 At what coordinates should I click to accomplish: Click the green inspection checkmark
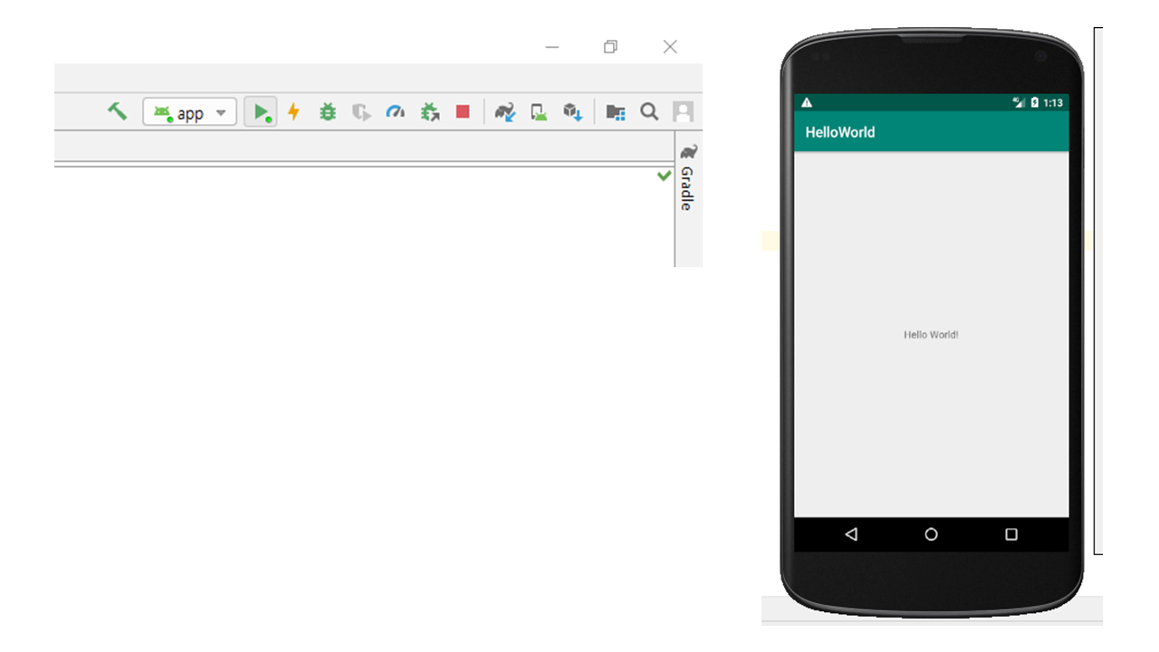[664, 176]
